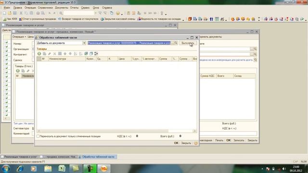Click Invert flags icon in Обработка табличной части
Viewport: 308px width, 173px height.
coord(96,53)
